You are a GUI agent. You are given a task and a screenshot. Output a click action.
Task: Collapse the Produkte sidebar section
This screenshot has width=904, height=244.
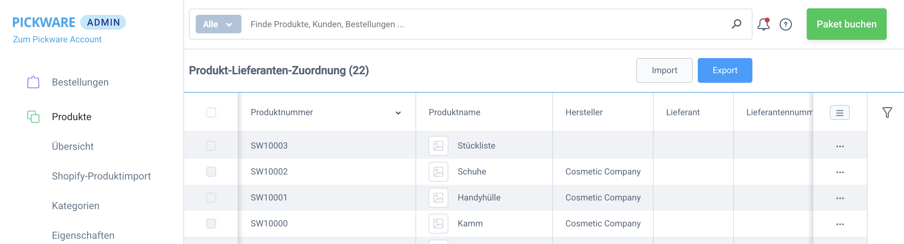[x=72, y=116]
